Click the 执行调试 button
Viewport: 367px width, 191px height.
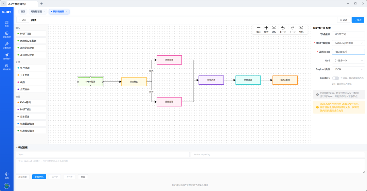39,177
